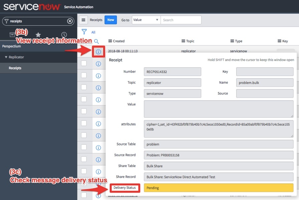
Task: Click the Share Record field
Action: point(218,177)
